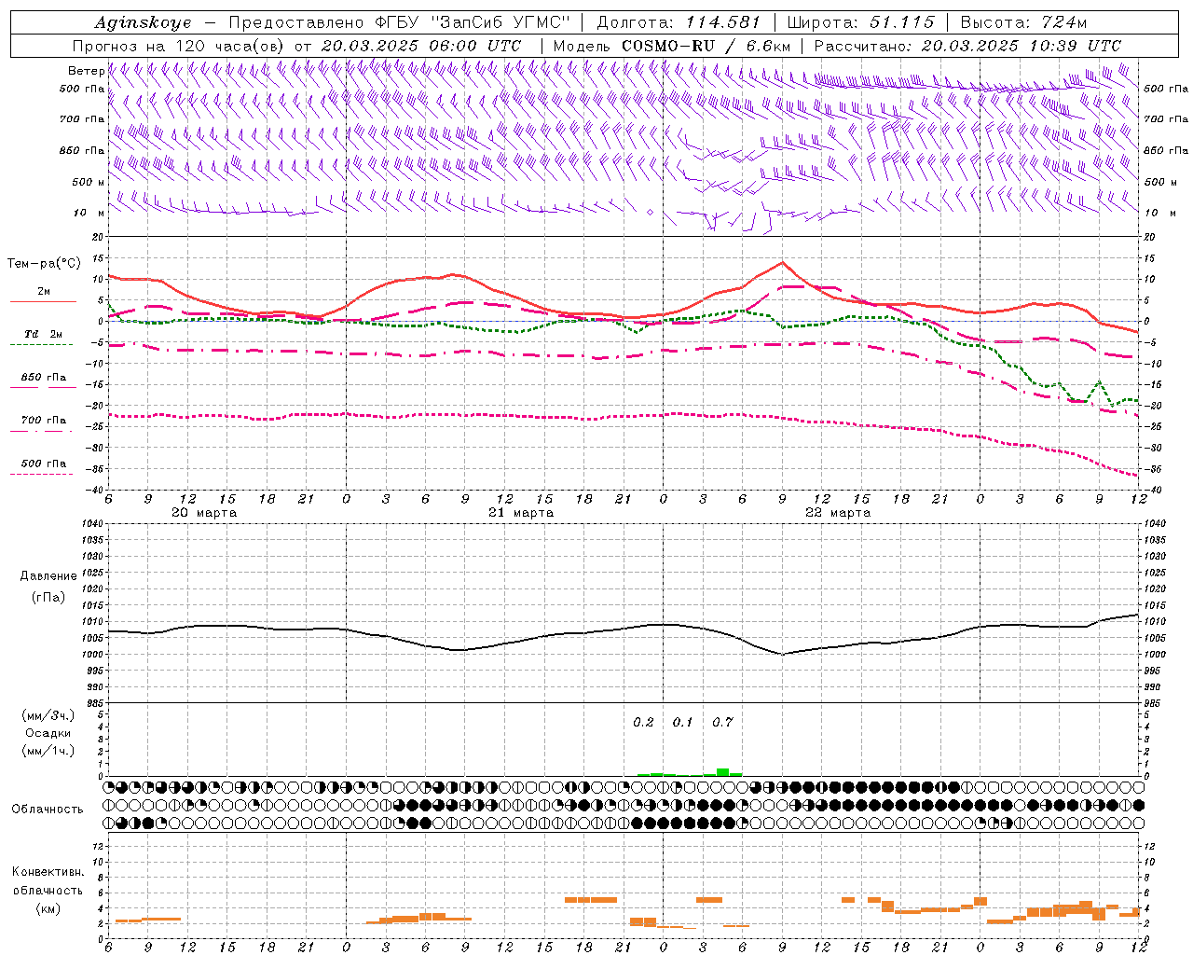Select the latitude value 51.115
This screenshot has height=955, width=1193.
click(902, 22)
